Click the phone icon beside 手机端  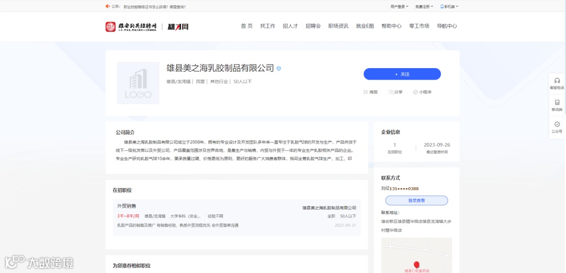(442, 6)
